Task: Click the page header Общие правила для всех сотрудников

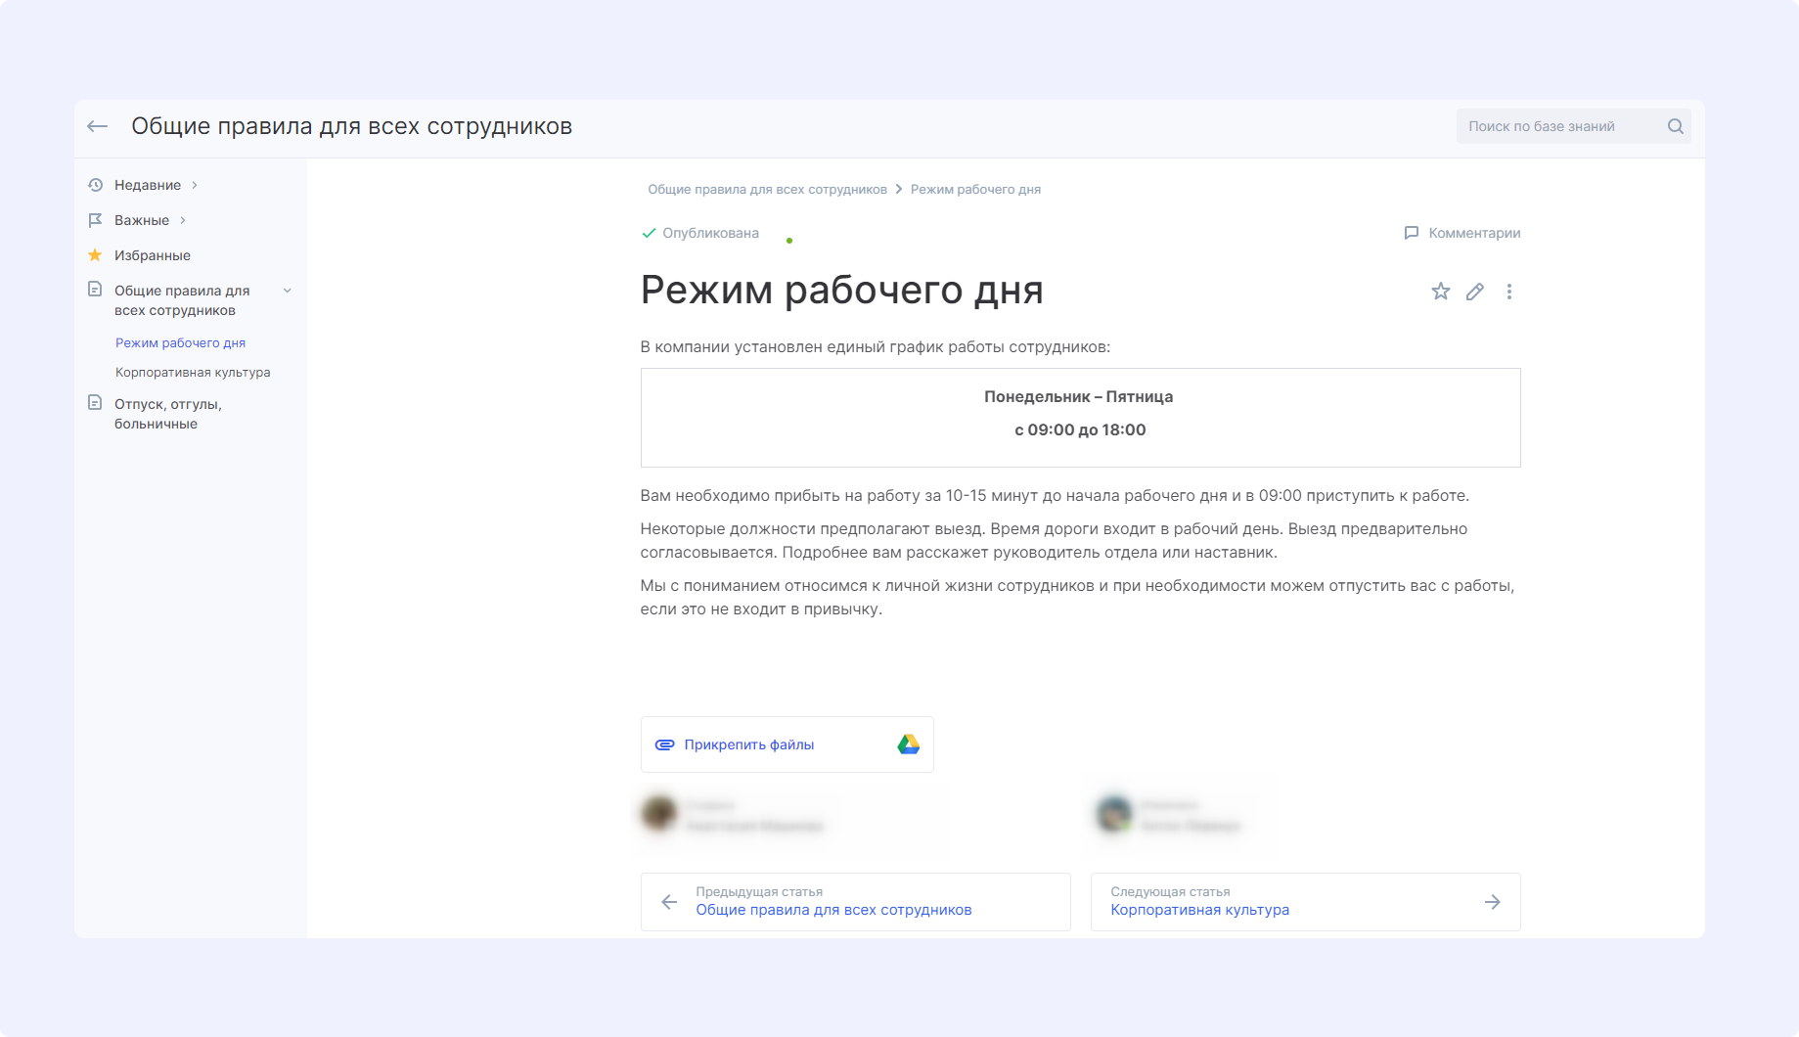Action: (352, 126)
